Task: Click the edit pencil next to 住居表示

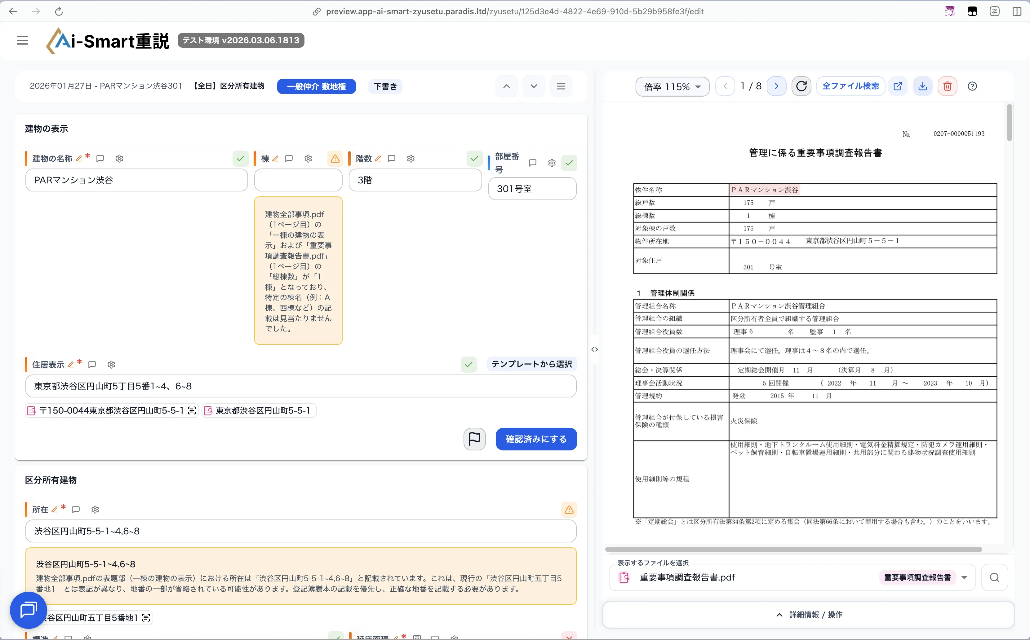Action: 71,364
